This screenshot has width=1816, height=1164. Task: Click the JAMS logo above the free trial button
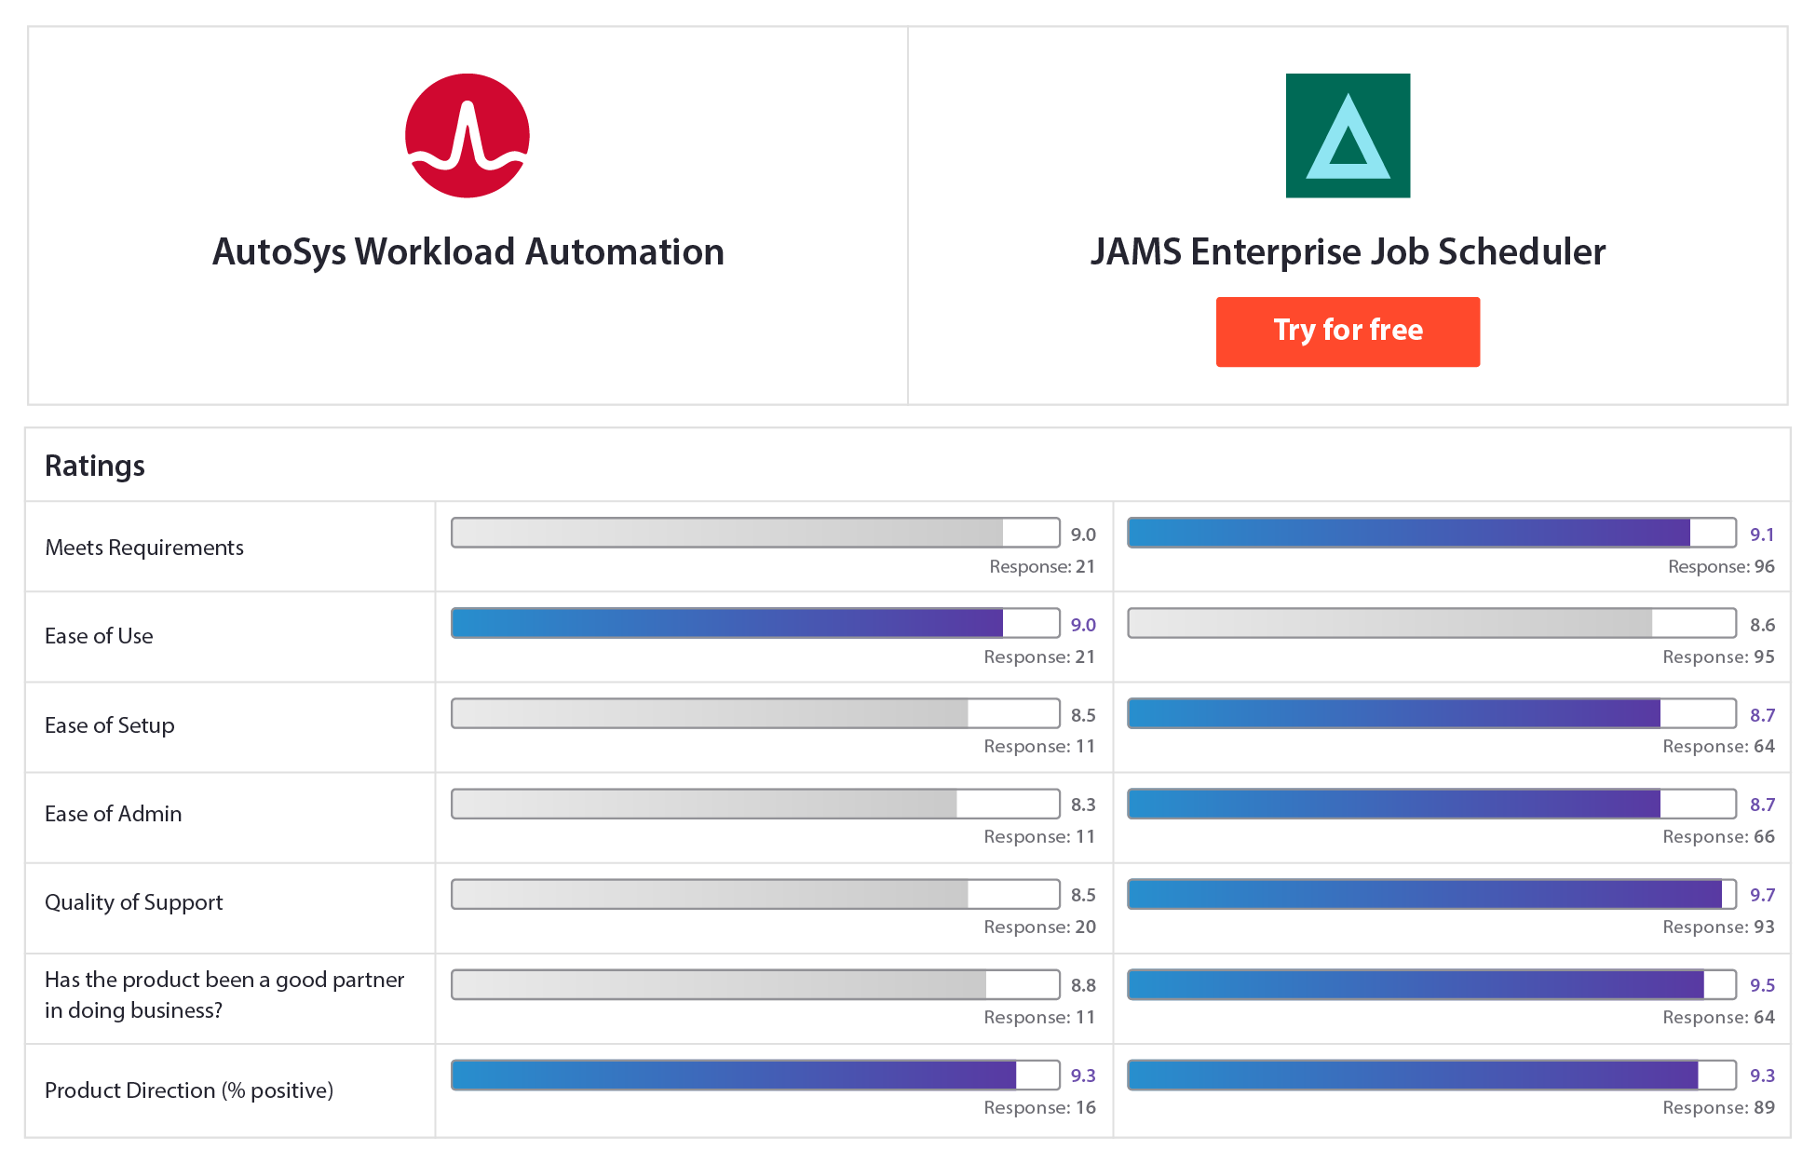[x=1348, y=136]
